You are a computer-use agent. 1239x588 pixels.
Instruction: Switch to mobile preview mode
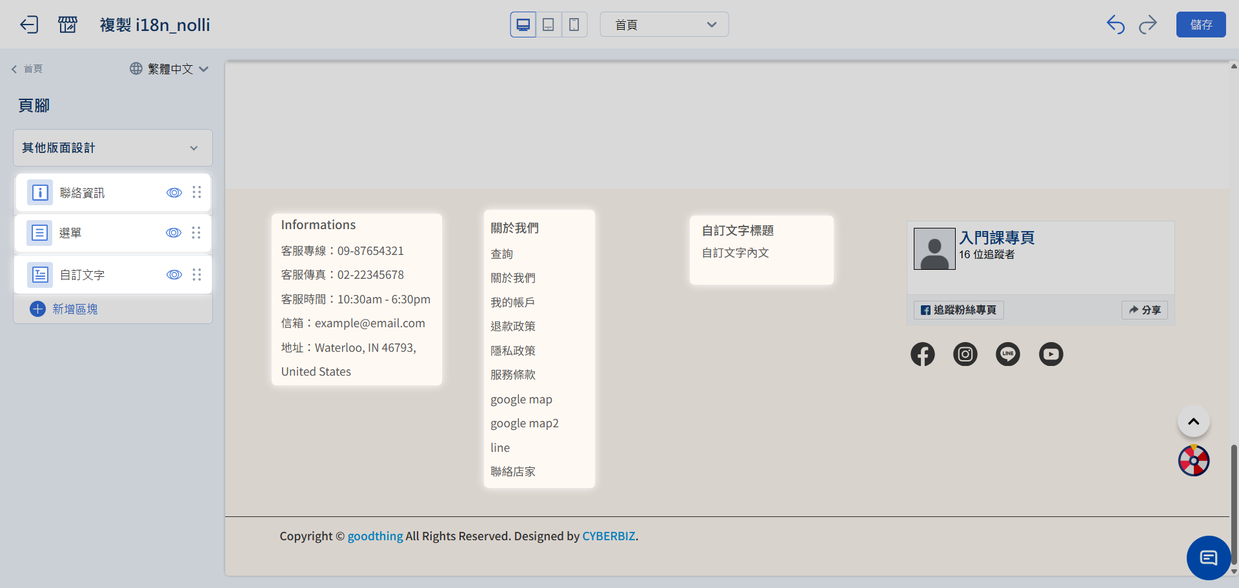pos(574,25)
